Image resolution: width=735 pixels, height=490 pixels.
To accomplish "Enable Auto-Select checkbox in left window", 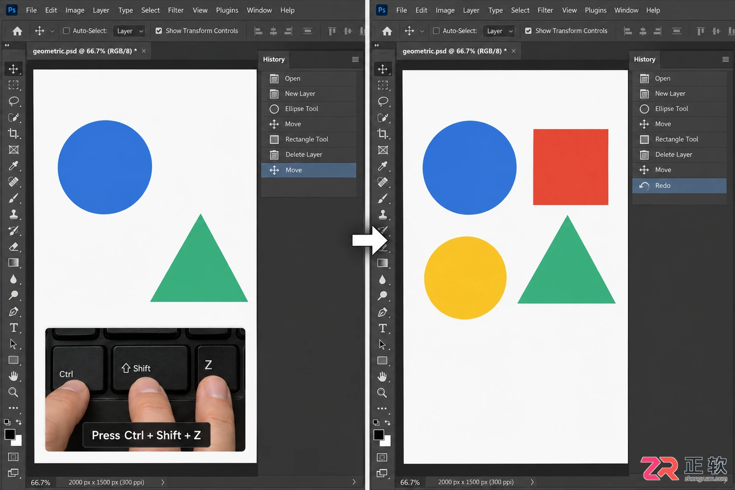I will click(x=66, y=31).
